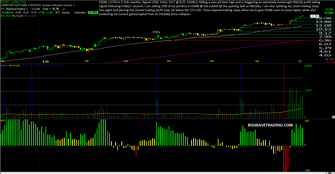Click the small square icon at volume pane corner
The width and height of the screenshot is (335, 174).
[x=333, y=117]
